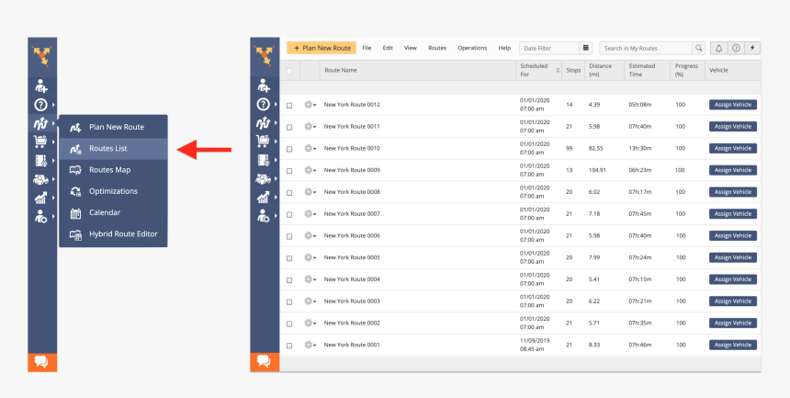Click the routes icon in the Routes List window sidebar

tap(263, 123)
